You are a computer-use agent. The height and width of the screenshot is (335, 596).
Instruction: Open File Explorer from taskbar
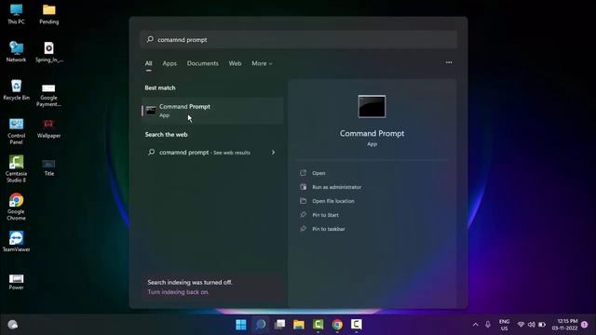(299, 325)
